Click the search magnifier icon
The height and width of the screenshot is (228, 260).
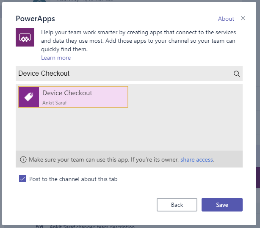tap(237, 74)
